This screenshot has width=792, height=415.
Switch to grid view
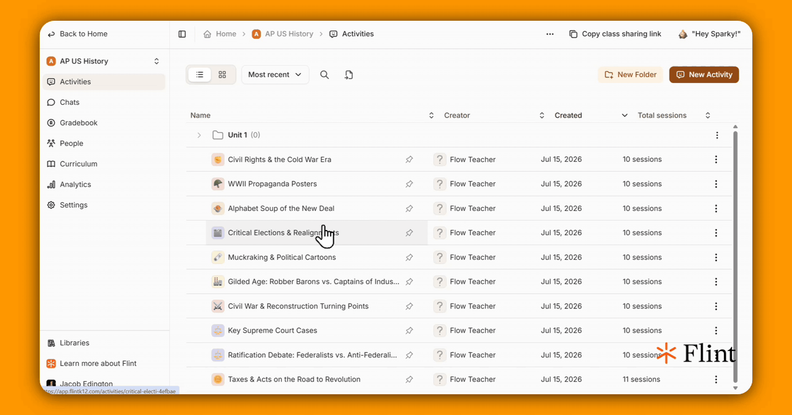coord(222,75)
